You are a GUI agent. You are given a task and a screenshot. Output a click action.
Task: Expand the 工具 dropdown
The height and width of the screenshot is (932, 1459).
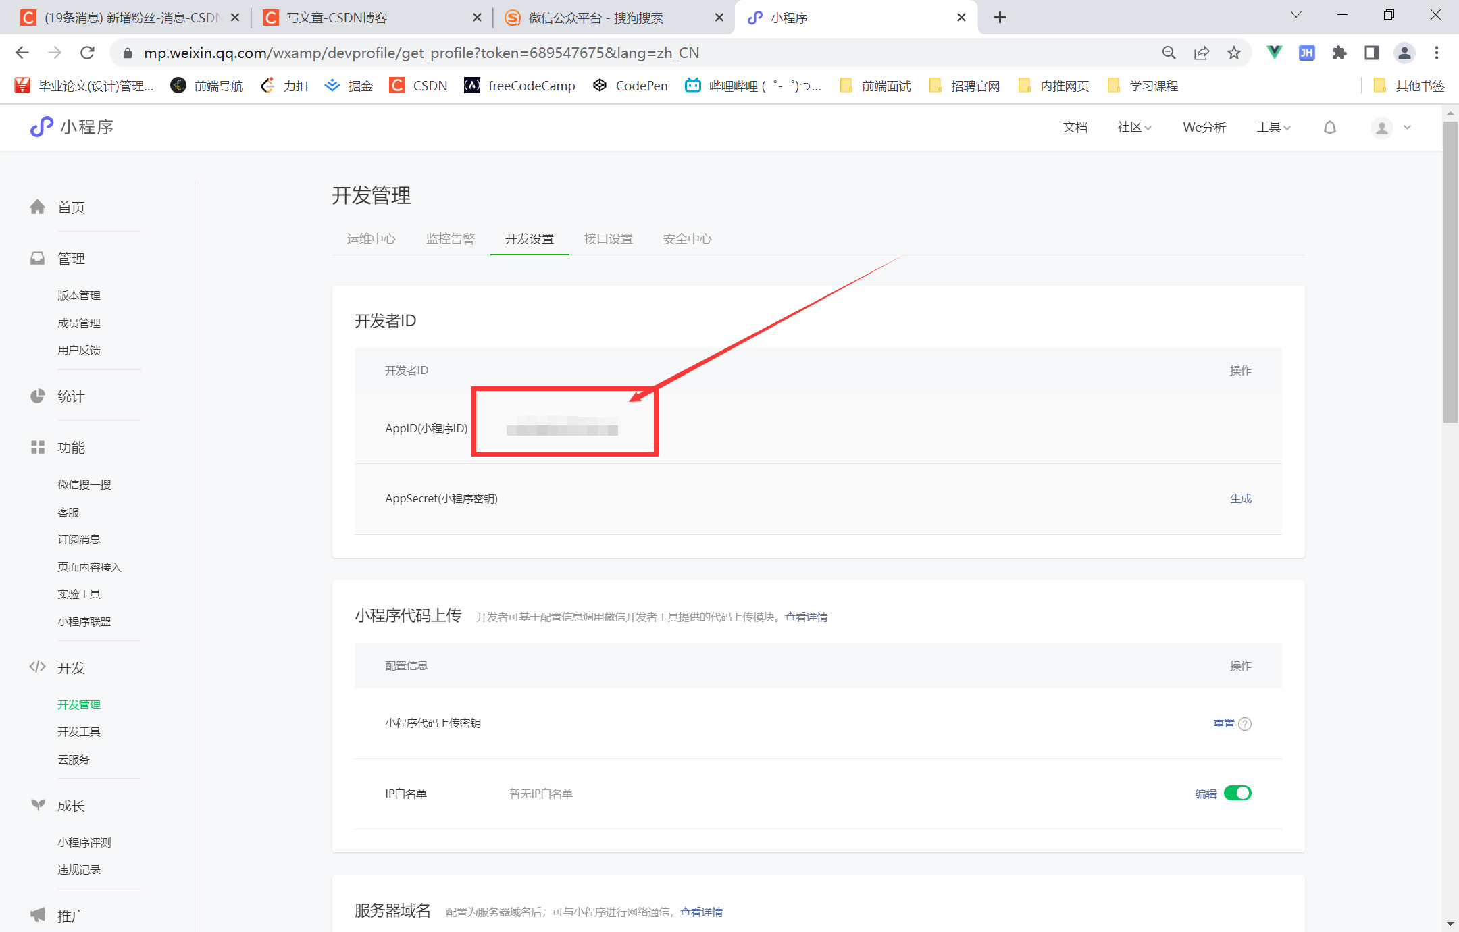[1274, 127]
